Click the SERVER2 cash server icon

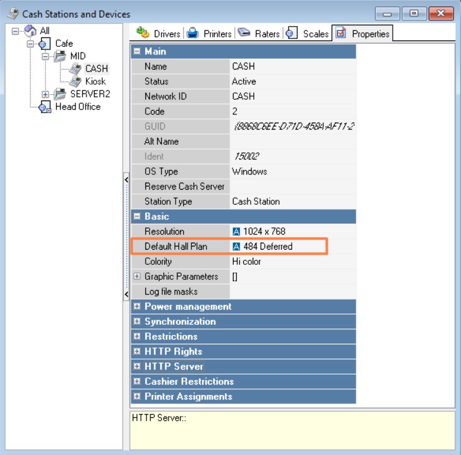(x=60, y=94)
